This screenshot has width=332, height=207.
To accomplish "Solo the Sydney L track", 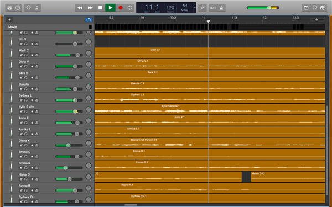I will tap(26, 100).
